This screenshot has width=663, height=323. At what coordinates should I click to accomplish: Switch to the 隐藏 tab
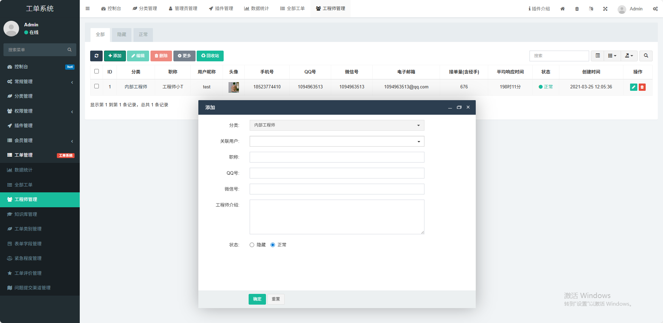122,35
